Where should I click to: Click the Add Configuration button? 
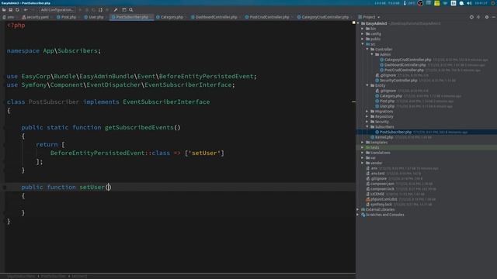coord(57,10)
